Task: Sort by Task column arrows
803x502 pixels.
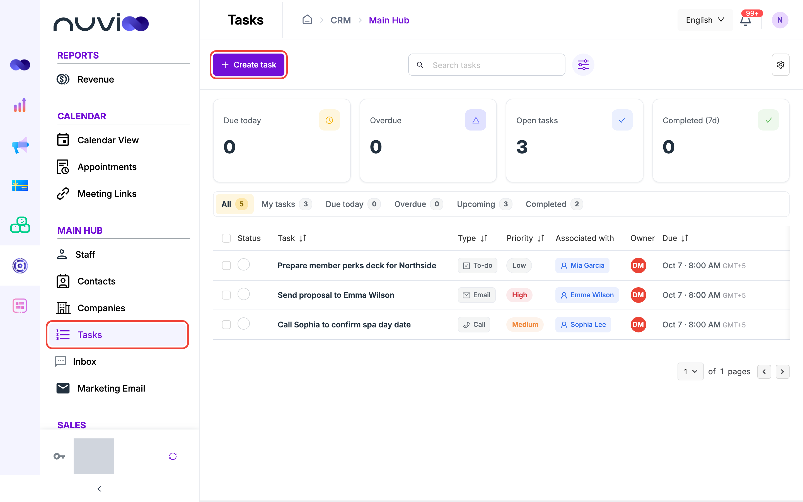Action: 303,238
